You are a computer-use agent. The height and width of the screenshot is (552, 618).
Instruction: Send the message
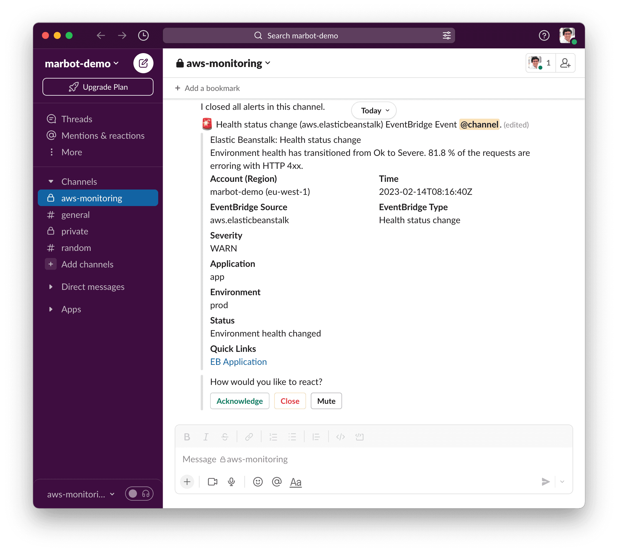pyautogui.click(x=545, y=482)
